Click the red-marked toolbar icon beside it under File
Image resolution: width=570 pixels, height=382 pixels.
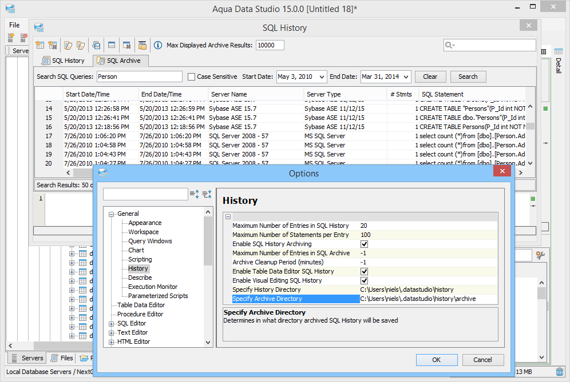pos(24,37)
